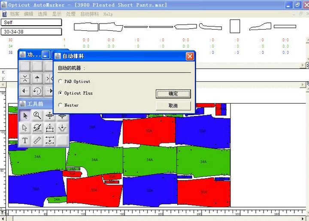Image resolution: width=309 pixels, height=221 pixels.
Task: Click up arrow of piece table vertical scrollbar
Action: coord(307,40)
